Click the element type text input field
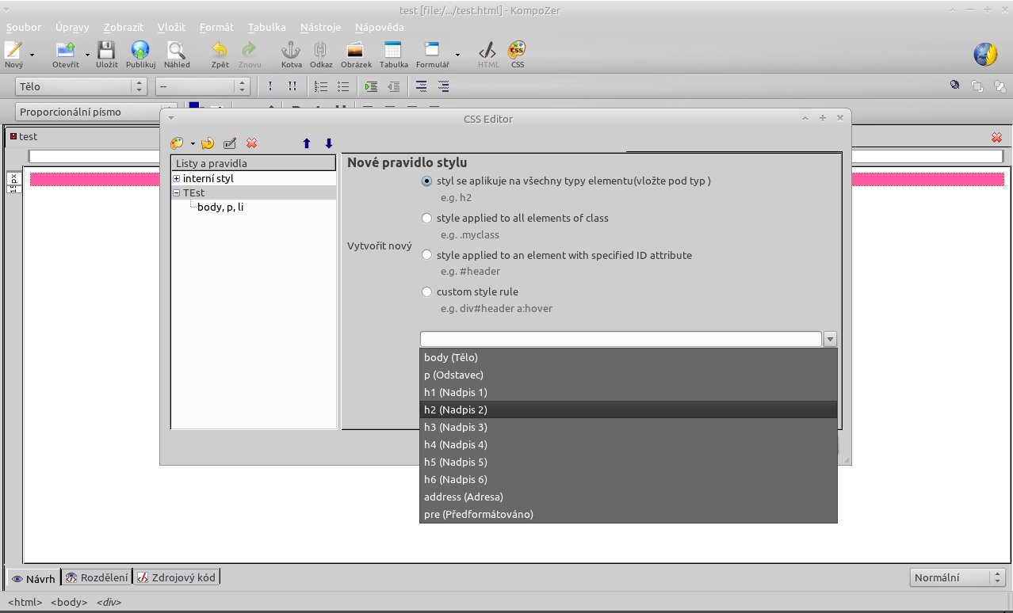The height and width of the screenshot is (613, 1013). click(620, 339)
